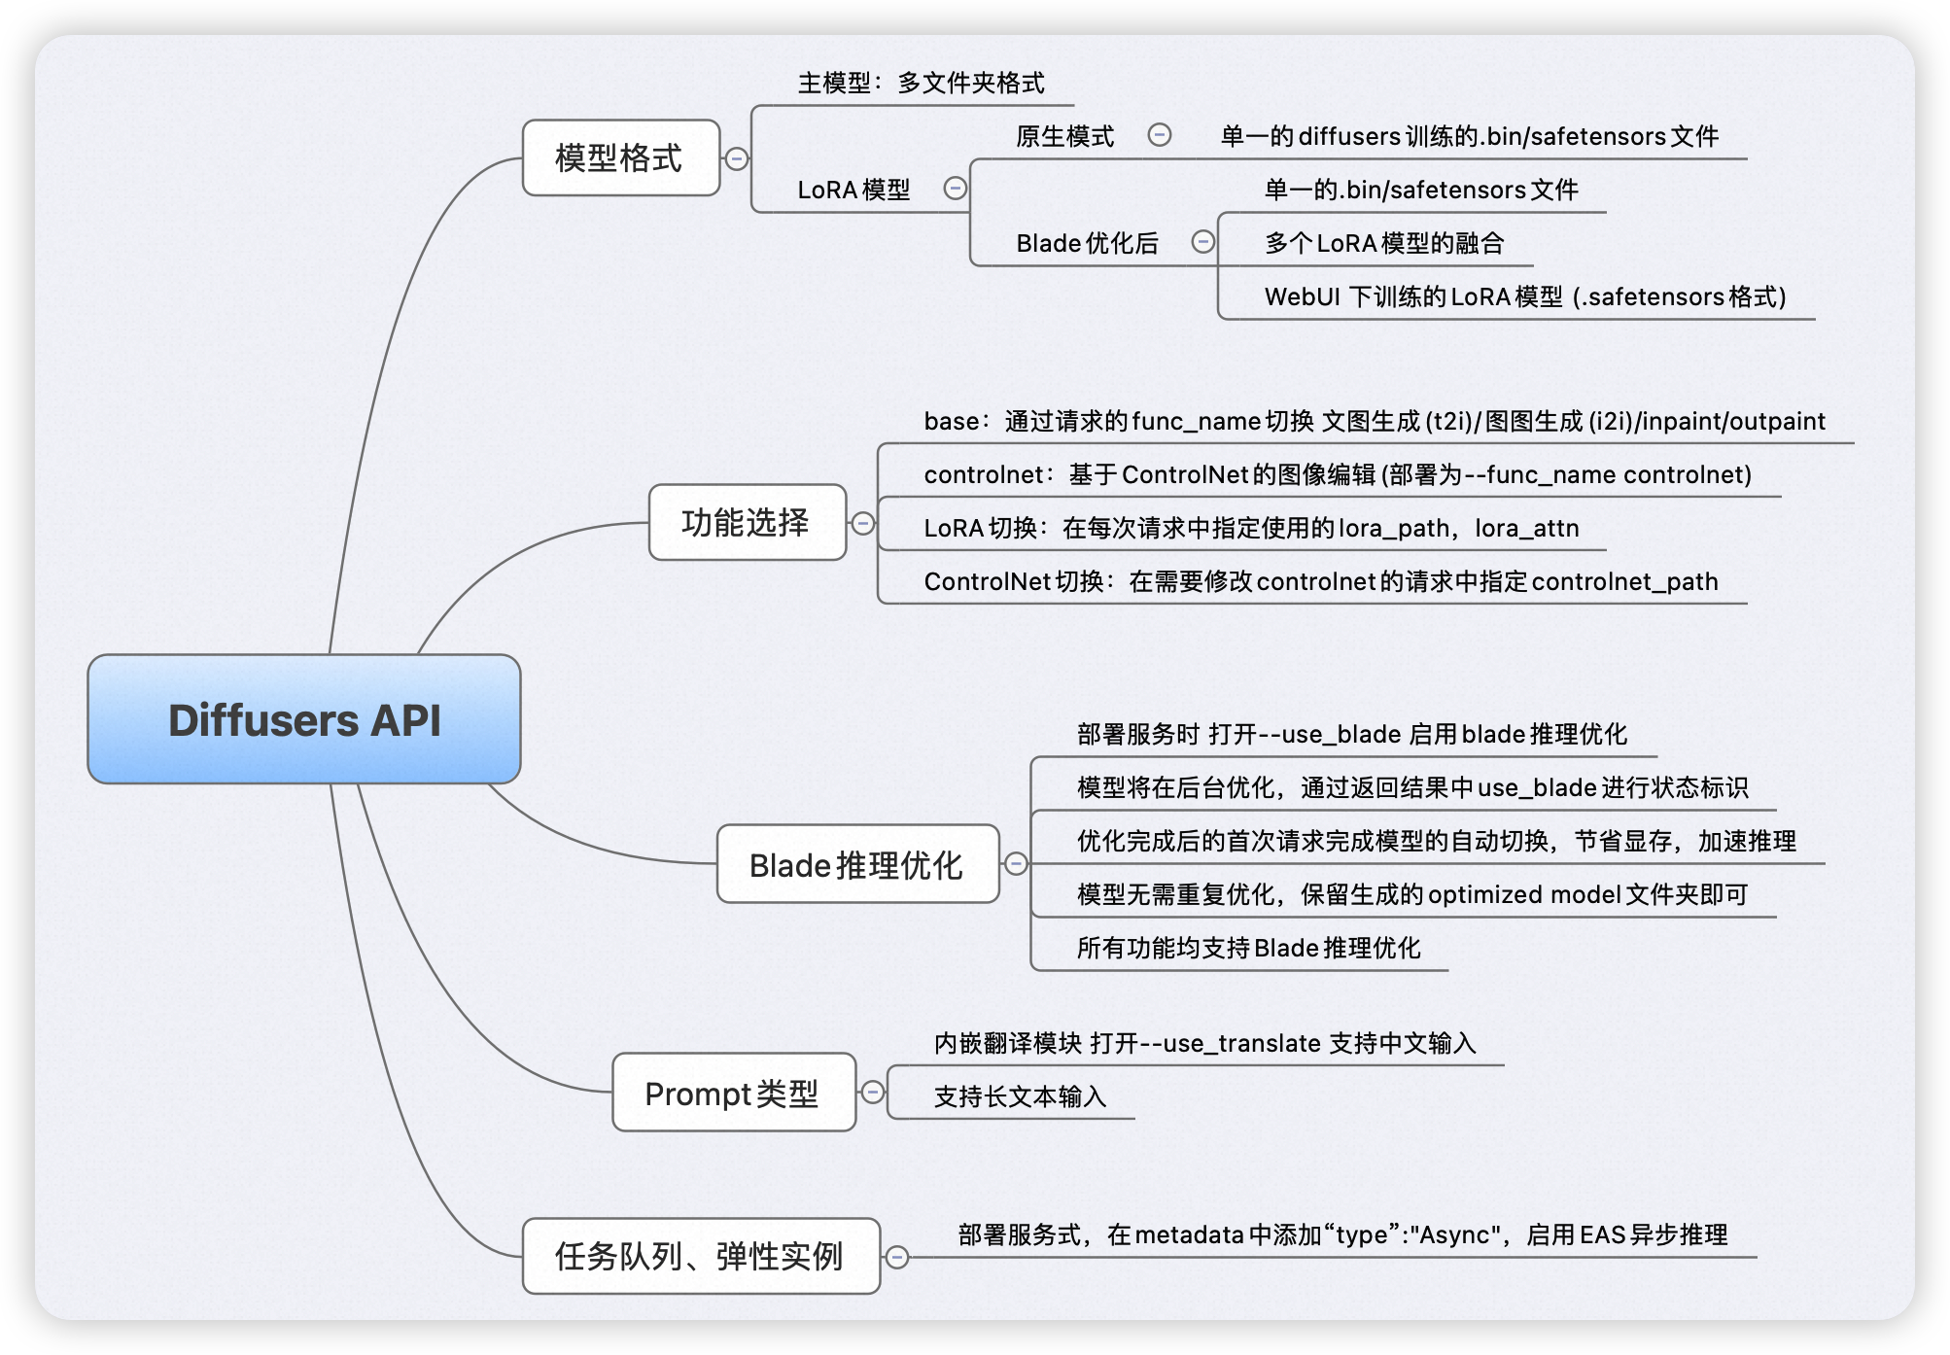This screenshot has width=1950, height=1355.
Task: Collapse the Prompt 类型 branch toggle
Action: point(873,1093)
